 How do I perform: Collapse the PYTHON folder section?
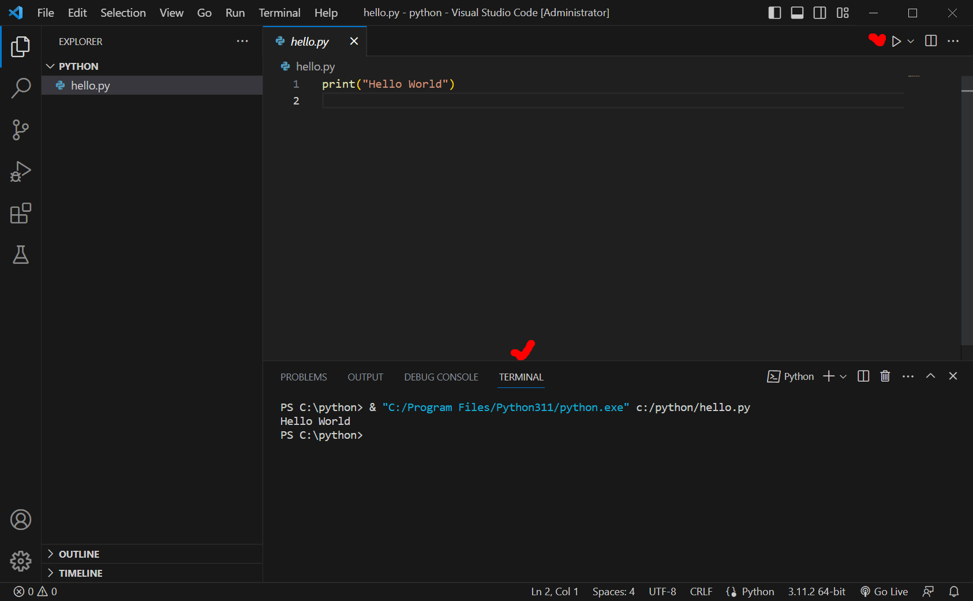152,66
